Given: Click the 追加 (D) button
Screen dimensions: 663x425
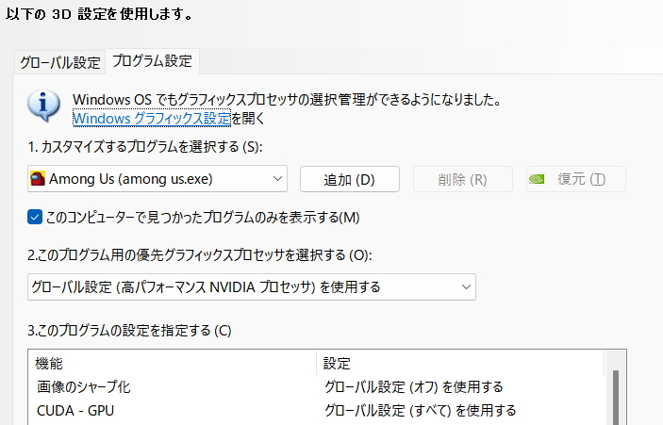Looking at the screenshot, I should click(x=350, y=179).
